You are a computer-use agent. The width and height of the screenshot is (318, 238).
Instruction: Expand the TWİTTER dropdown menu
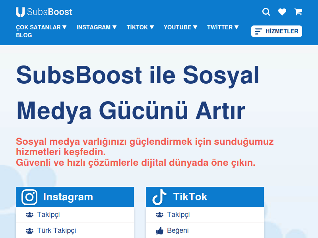[x=223, y=27]
